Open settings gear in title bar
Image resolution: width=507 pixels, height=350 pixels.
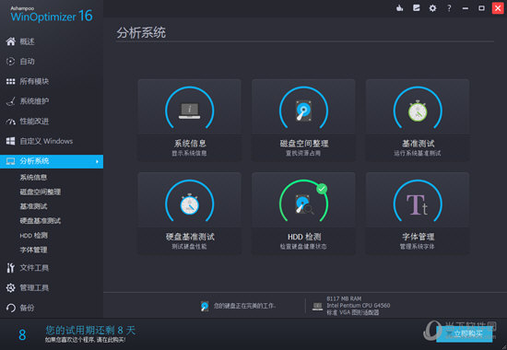432,8
